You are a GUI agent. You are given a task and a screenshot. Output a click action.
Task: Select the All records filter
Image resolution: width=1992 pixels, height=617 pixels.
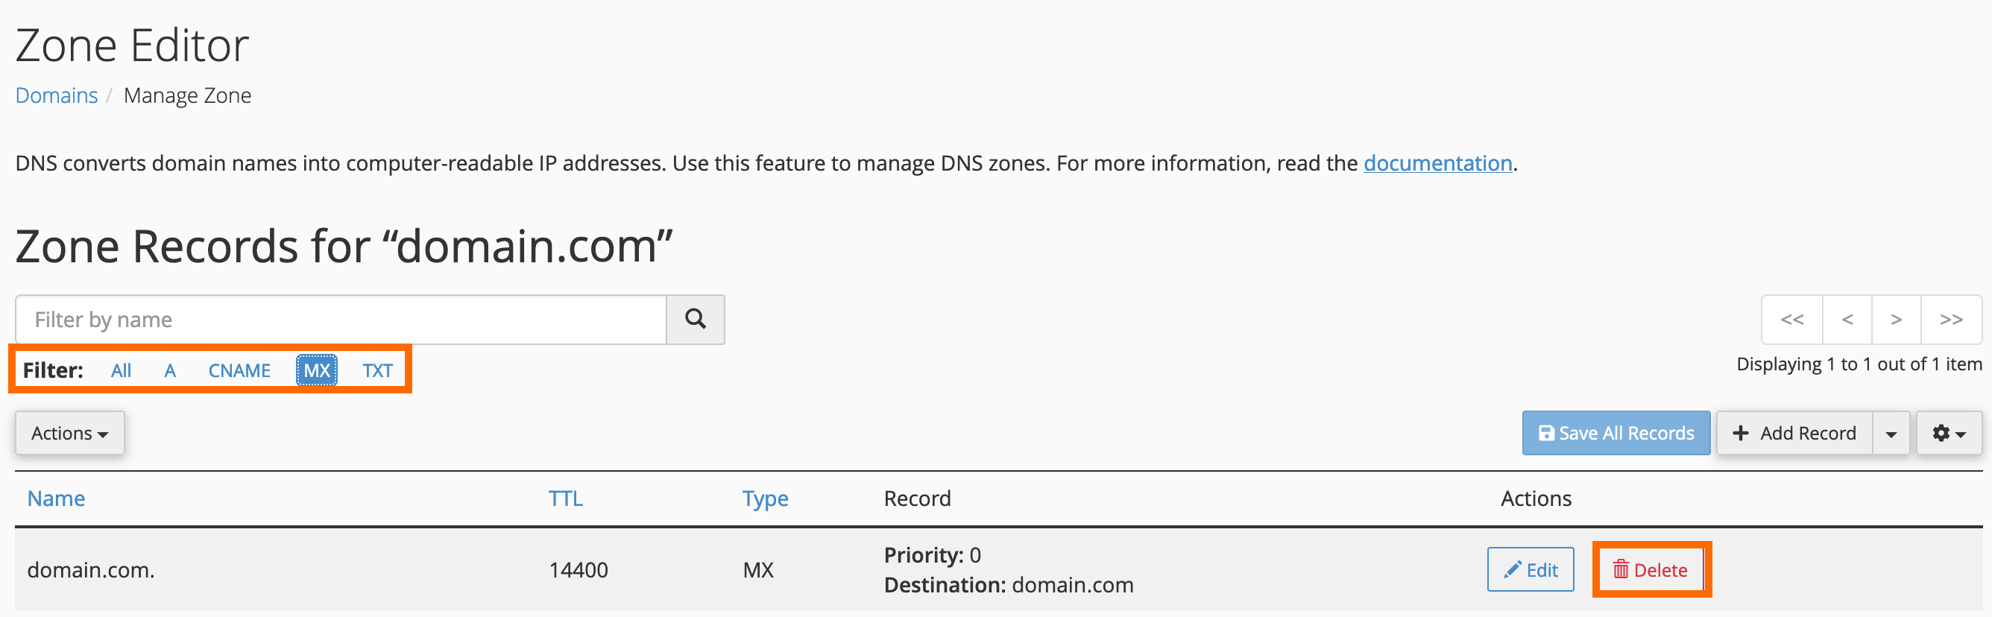coord(121,370)
